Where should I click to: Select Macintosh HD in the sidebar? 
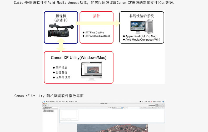coord(48,107)
